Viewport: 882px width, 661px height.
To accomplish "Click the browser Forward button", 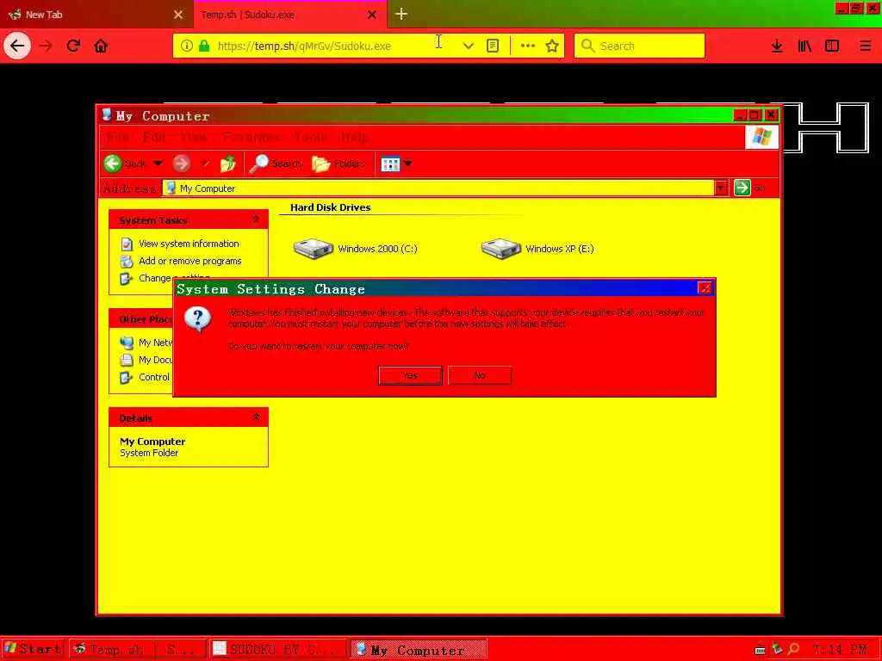I will [x=47, y=46].
